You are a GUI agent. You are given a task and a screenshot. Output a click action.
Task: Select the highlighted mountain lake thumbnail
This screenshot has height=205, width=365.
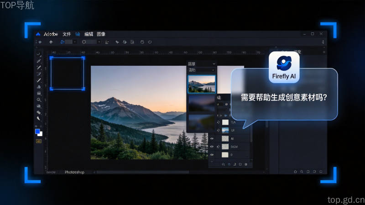(202, 84)
